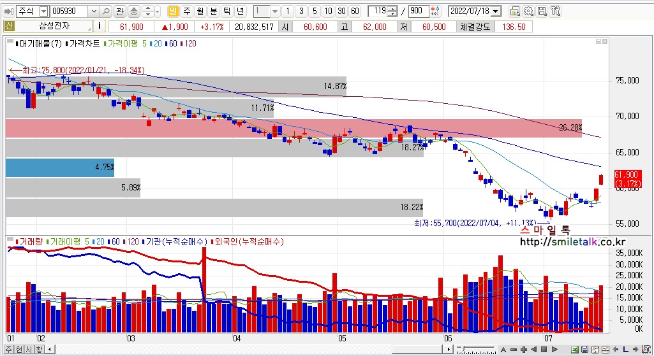Click the total bars field showing 900
Screen dimensions: 654x356
click(x=417, y=11)
